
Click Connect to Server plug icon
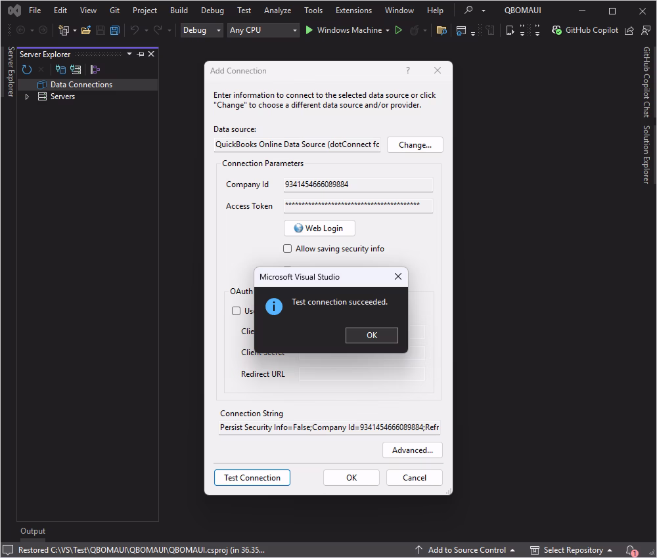(76, 70)
